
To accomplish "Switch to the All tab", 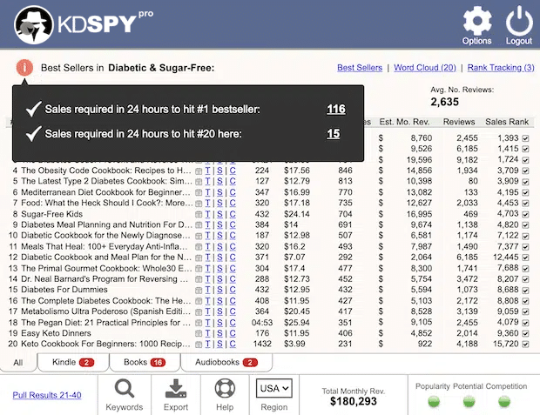I will [18, 362].
